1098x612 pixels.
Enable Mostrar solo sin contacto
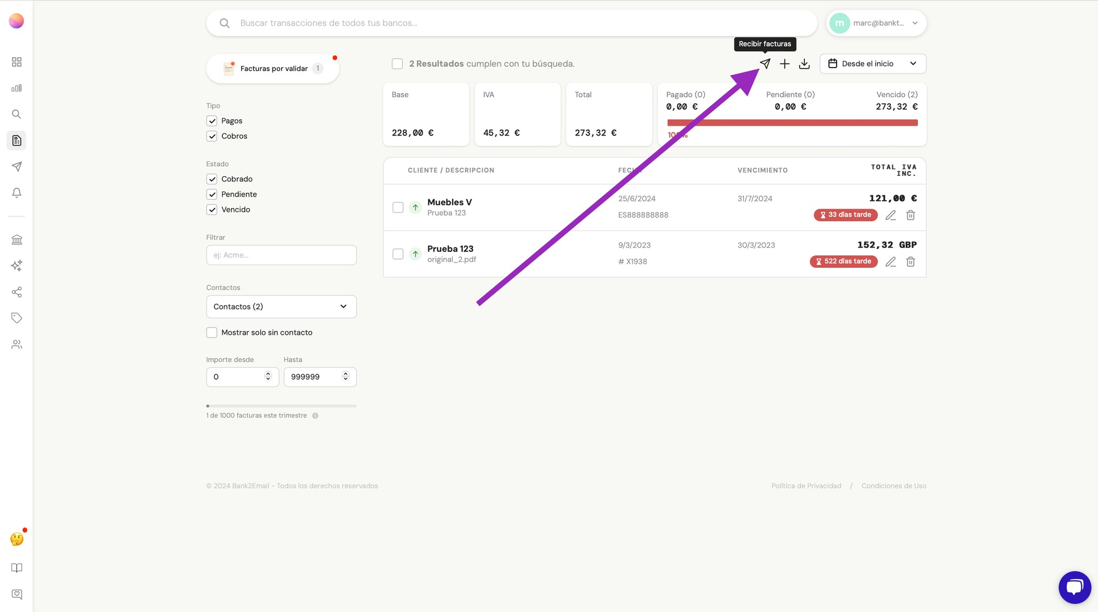click(212, 333)
